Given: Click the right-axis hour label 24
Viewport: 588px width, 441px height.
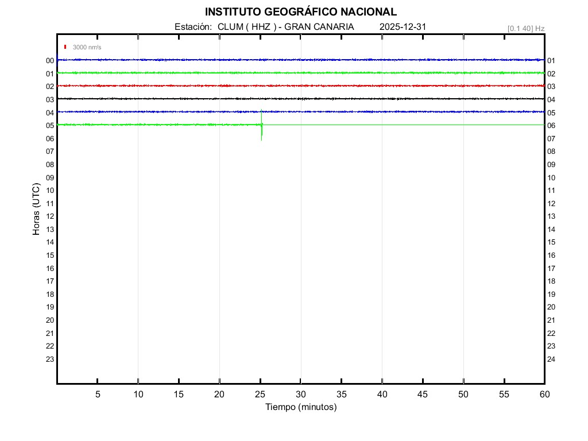Looking at the screenshot, I should coord(551,359).
